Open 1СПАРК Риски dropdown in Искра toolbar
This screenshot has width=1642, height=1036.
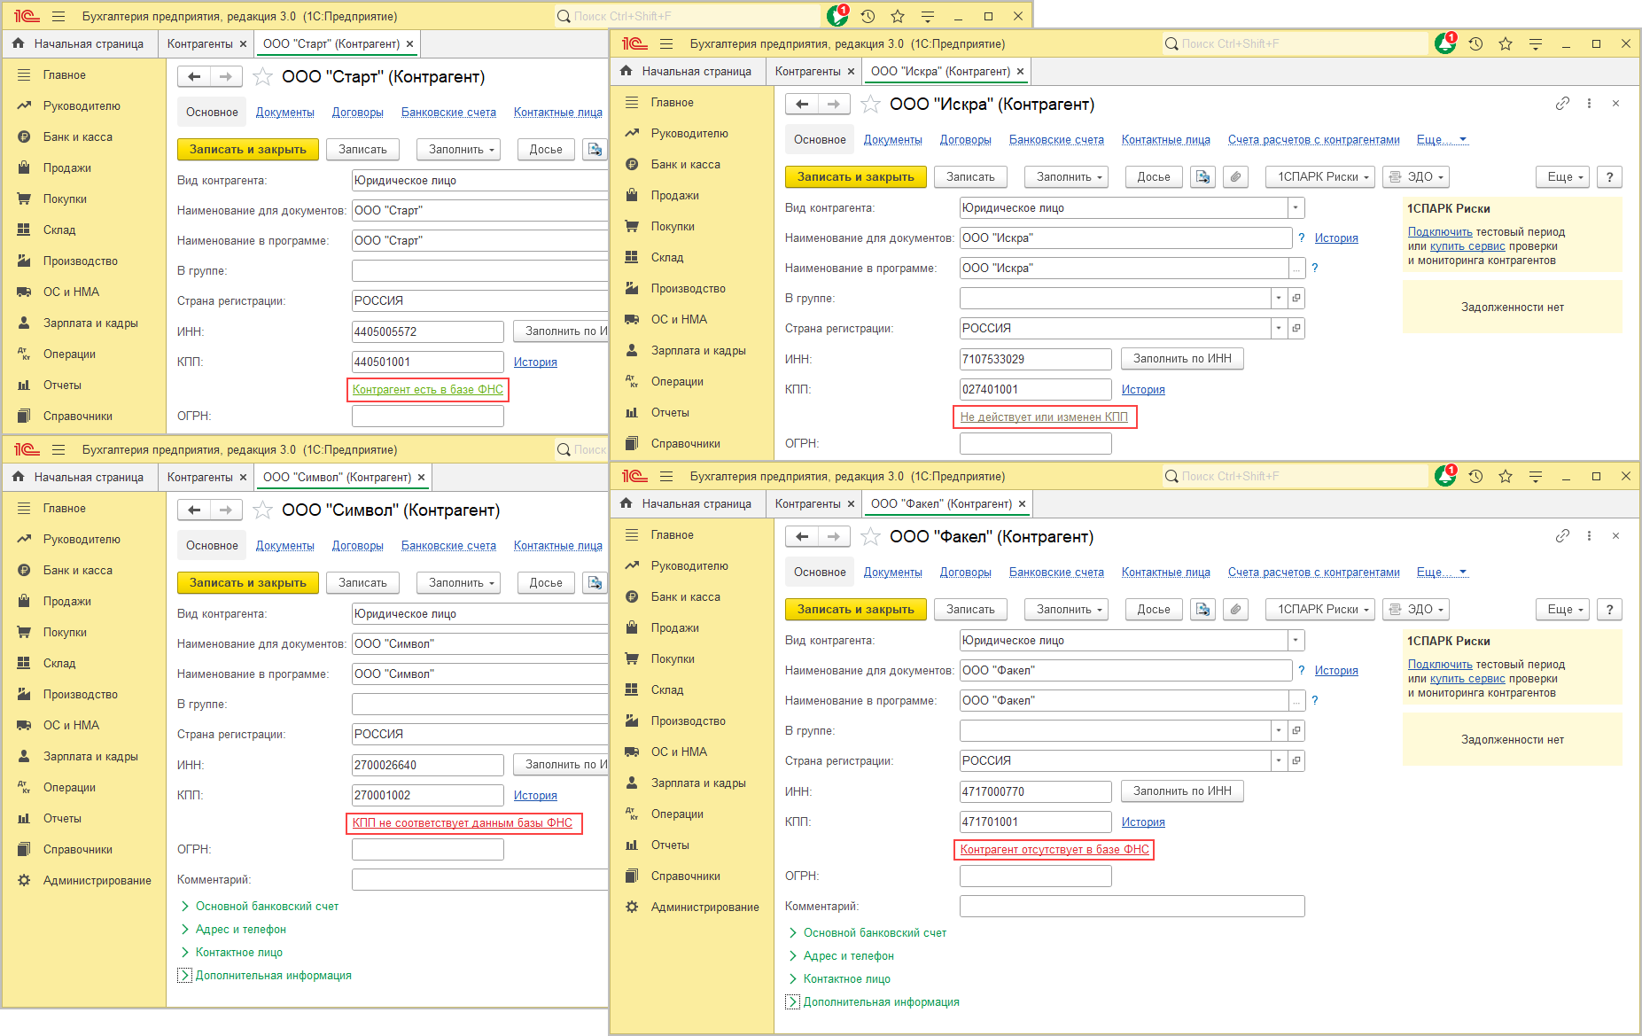pos(1322,177)
